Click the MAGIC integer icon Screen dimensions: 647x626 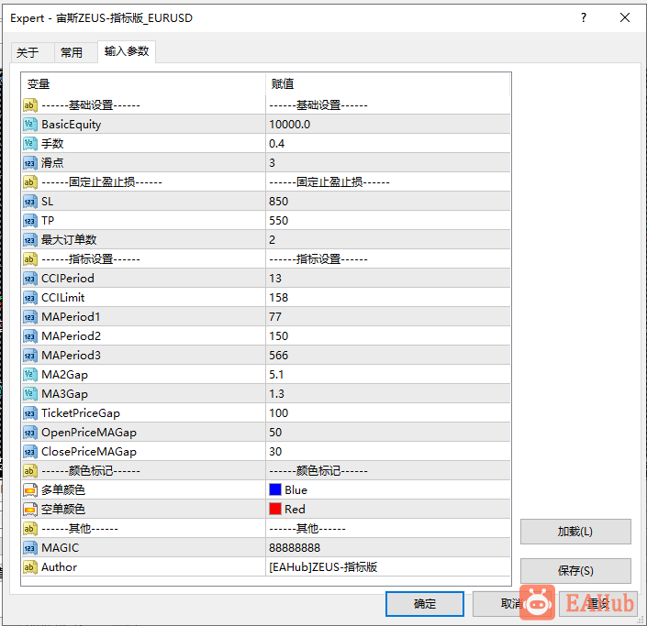[30, 548]
